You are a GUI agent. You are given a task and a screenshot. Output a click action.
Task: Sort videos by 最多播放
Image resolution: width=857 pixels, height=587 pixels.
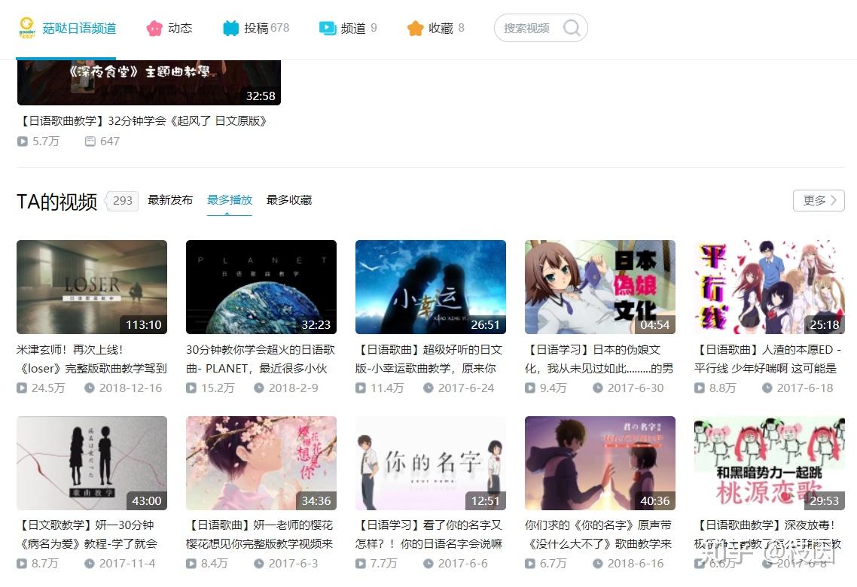(230, 200)
